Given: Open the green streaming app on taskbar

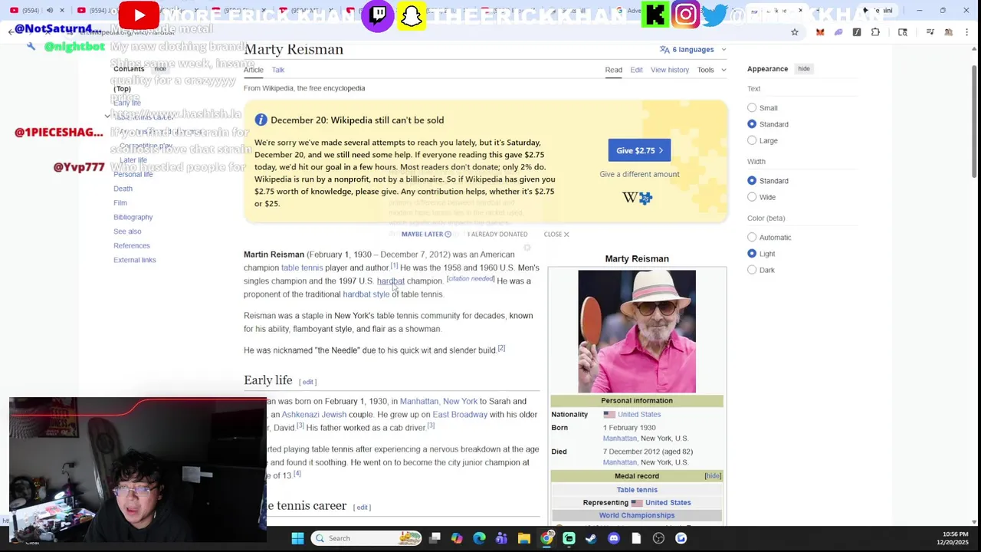Looking at the screenshot, I should (569, 538).
